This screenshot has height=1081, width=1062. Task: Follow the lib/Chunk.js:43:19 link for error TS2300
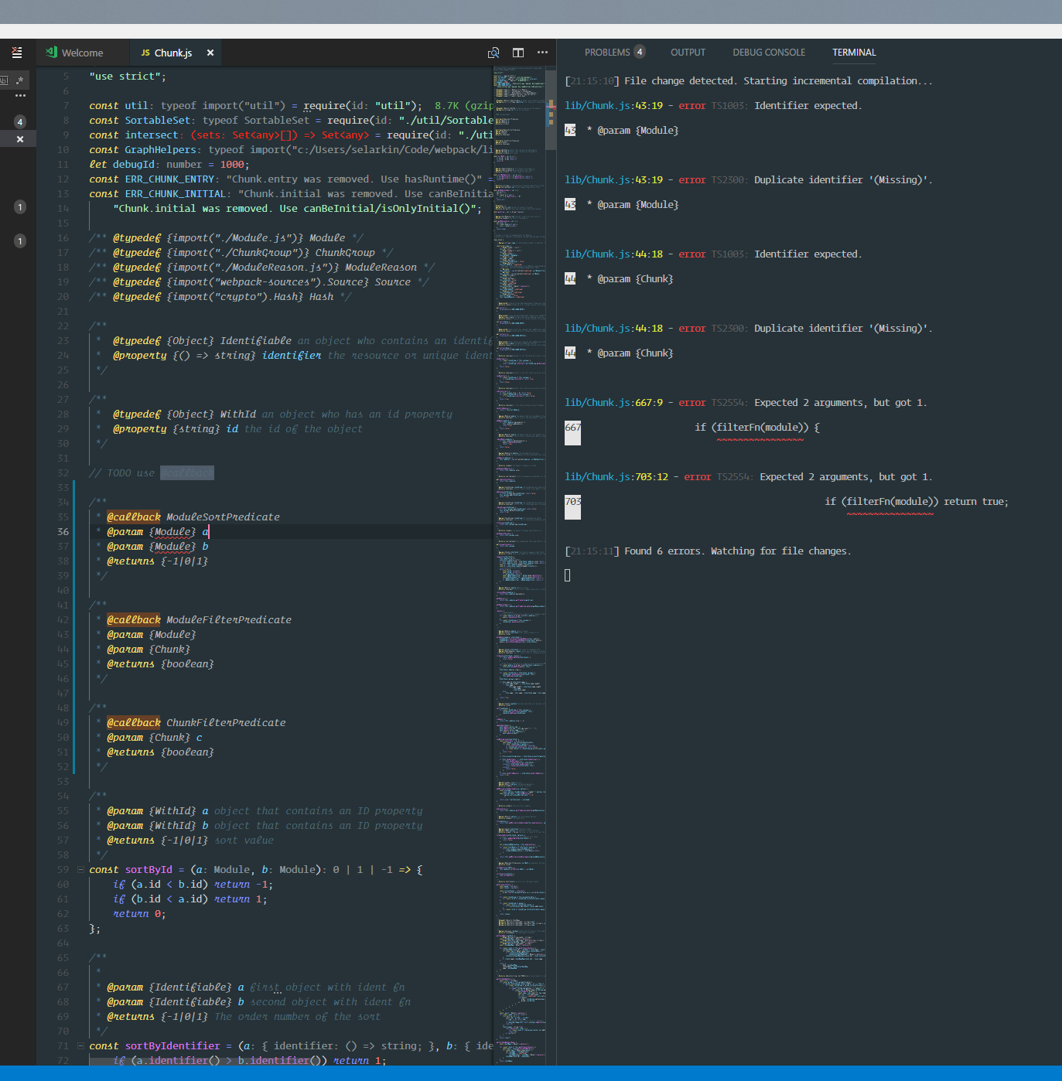click(613, 180)
